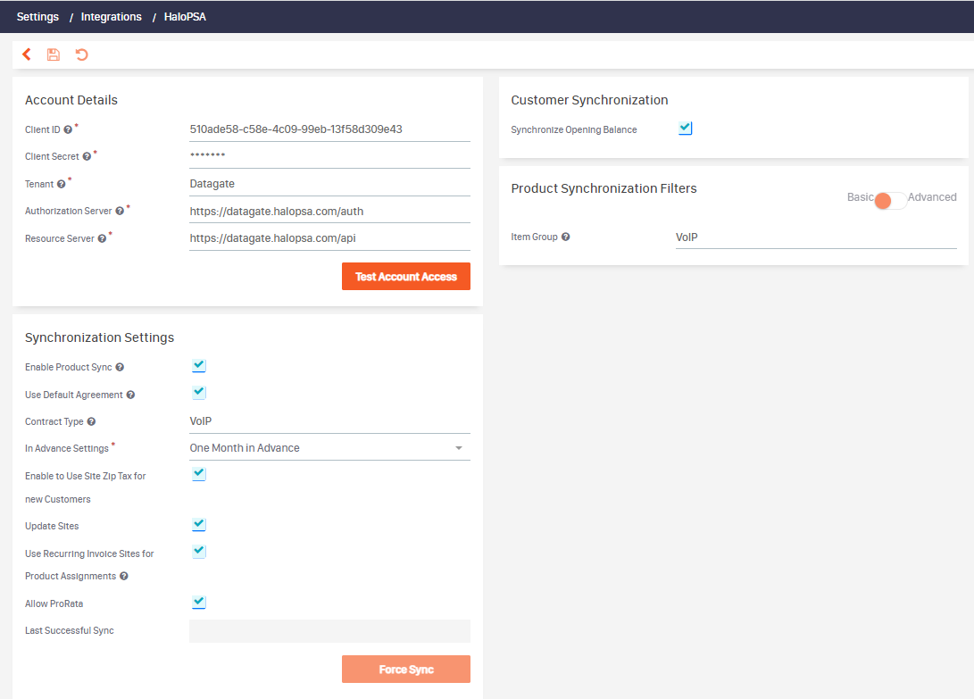Open help icon next to Contract Type

coord(91,422)
